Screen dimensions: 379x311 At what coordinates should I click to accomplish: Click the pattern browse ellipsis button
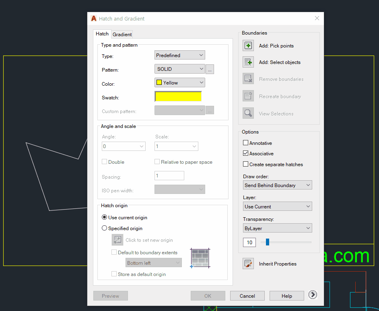210,70
